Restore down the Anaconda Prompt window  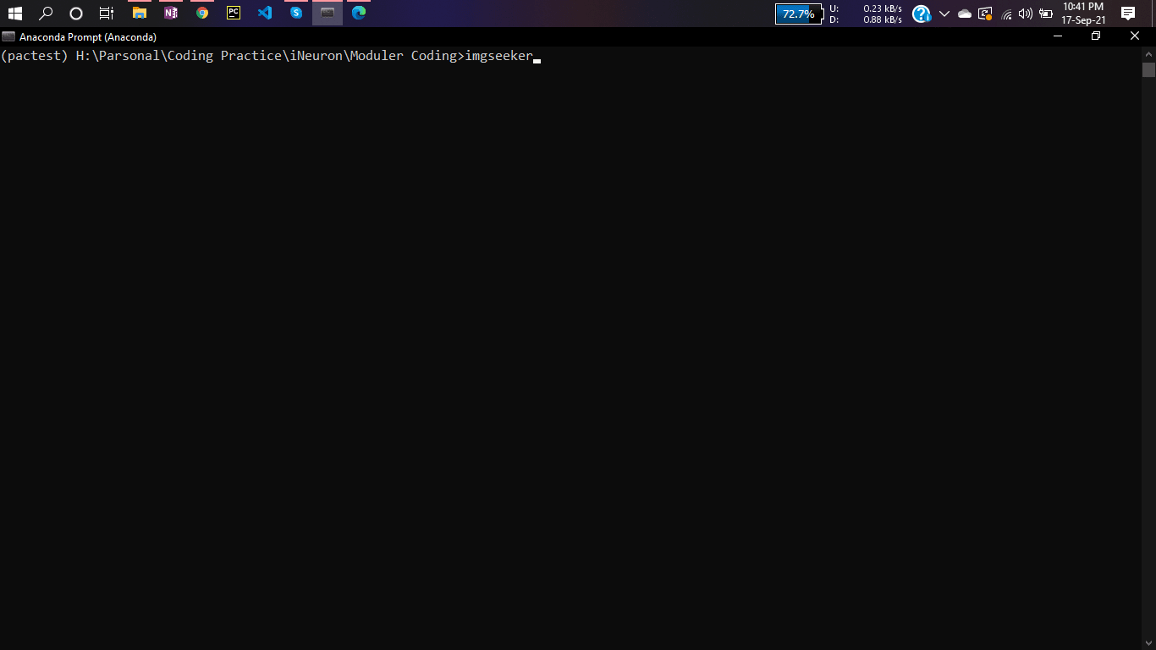1096,36
